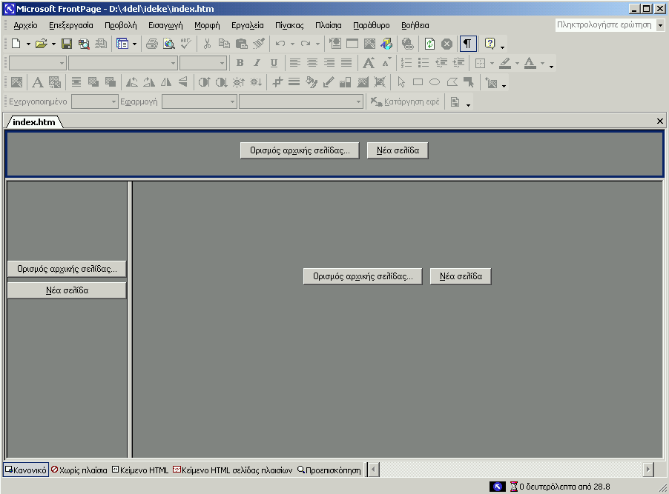Select the Rectangular Hotspot tool

[418, 82]
